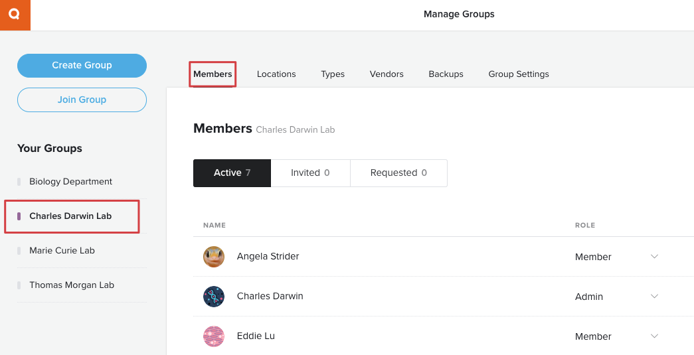694x355 pixels.
Task: Open Angela Strider's gecko avatar
Action: coord(214,257)
